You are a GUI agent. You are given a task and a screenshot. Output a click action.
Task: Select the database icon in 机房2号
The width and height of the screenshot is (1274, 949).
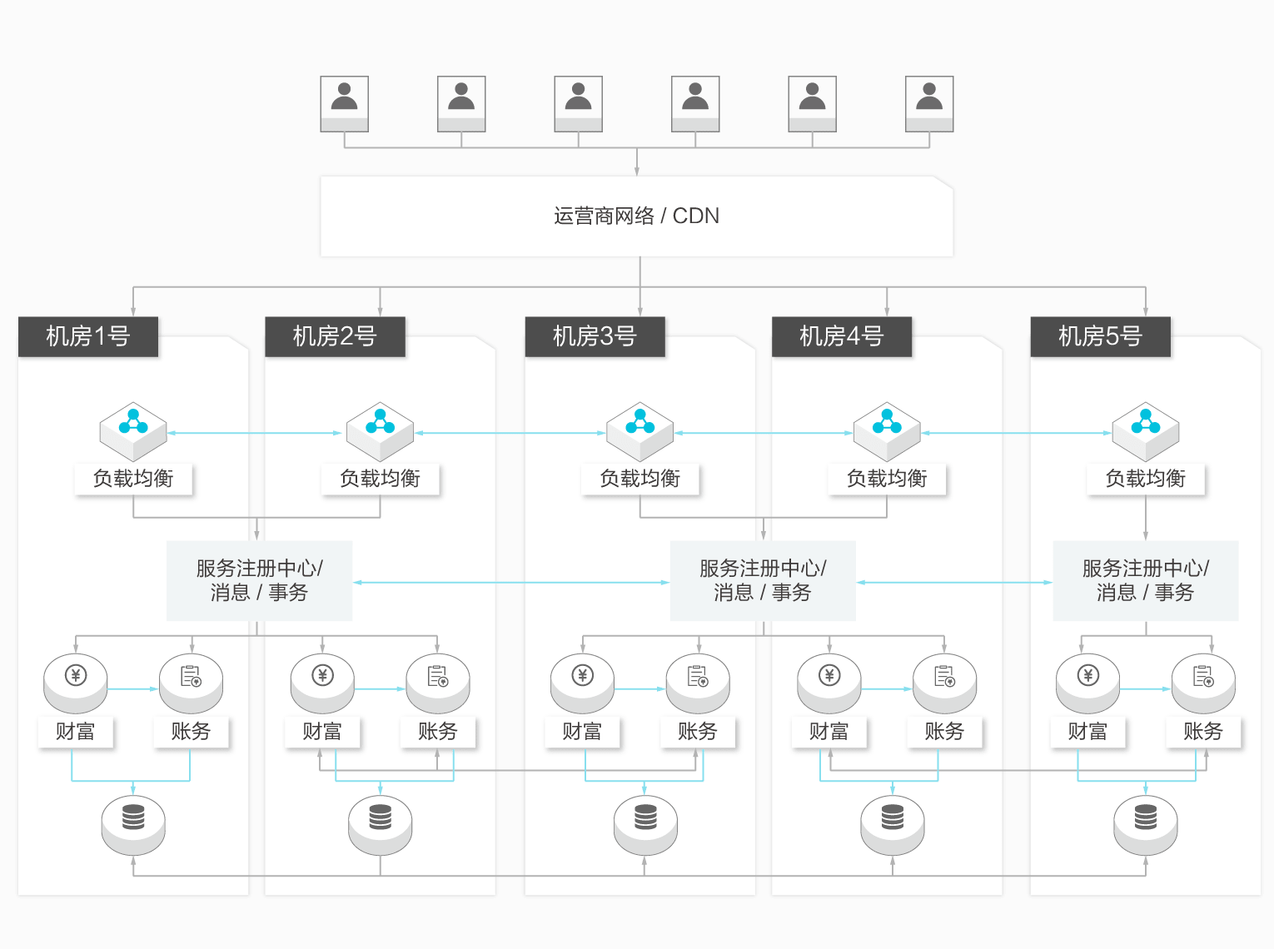click(380, 826)
